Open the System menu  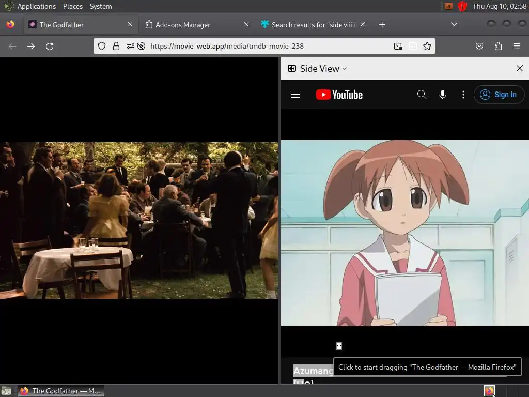101,6
